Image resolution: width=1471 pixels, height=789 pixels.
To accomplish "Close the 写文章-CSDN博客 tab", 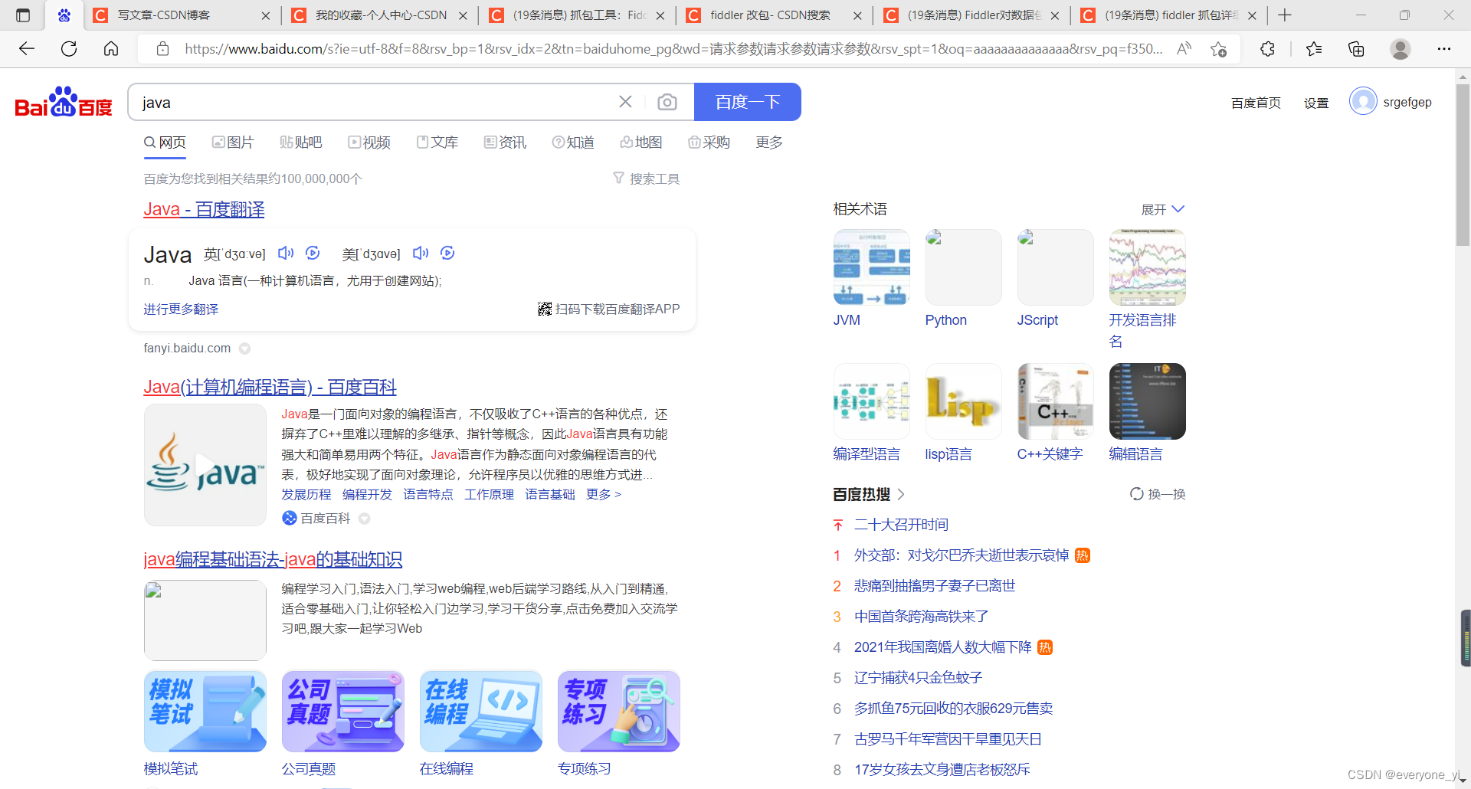I will click(x=266, y=15).
